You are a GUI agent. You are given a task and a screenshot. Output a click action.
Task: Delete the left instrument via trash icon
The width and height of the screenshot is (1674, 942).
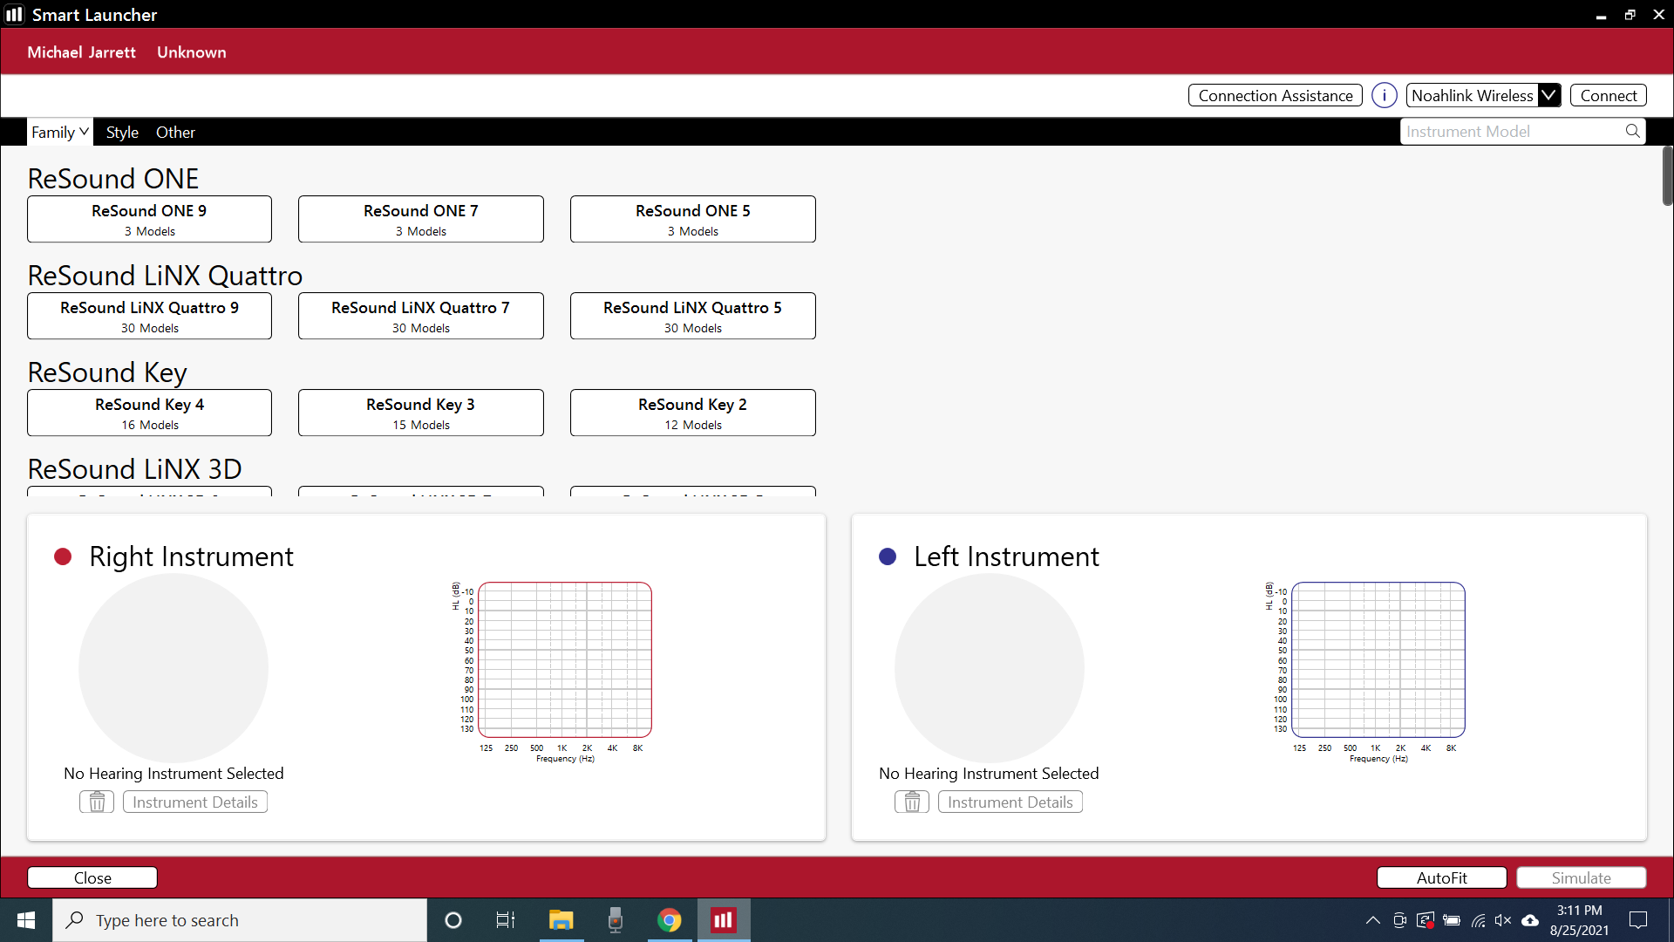912,802
